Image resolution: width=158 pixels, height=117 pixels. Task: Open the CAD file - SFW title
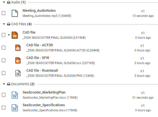(38, 58)
